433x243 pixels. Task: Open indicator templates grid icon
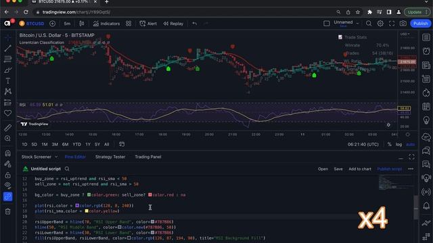click(x=129, y=24)
